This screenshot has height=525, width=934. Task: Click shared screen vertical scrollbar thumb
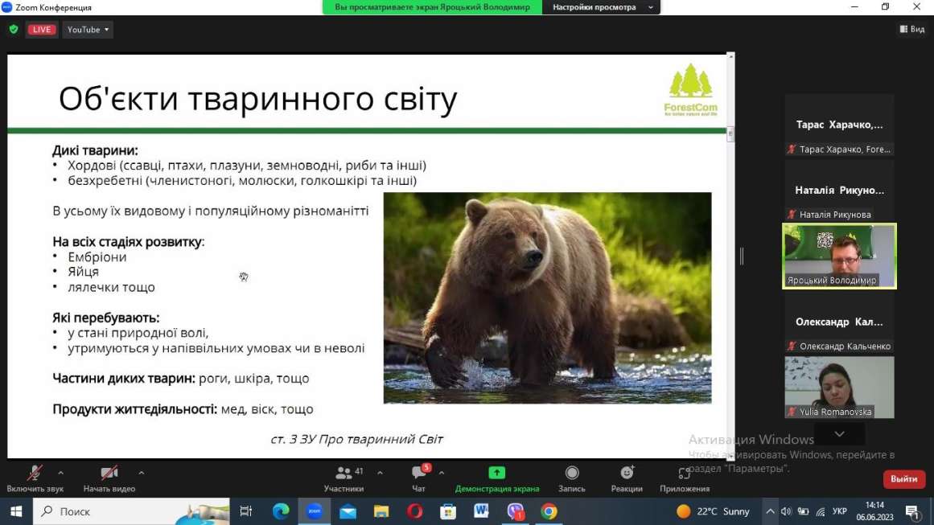(x=730, y=134)
